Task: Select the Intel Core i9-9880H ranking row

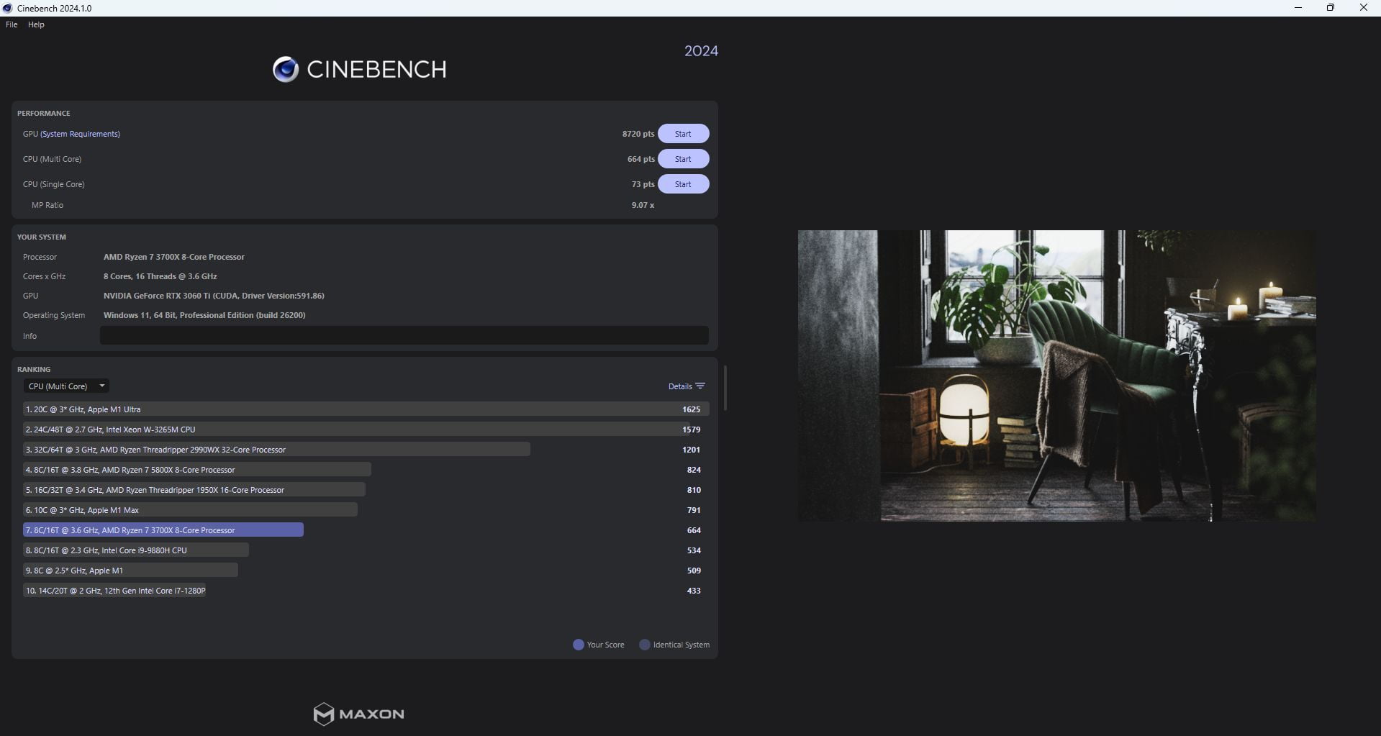Action: (366, 550)
